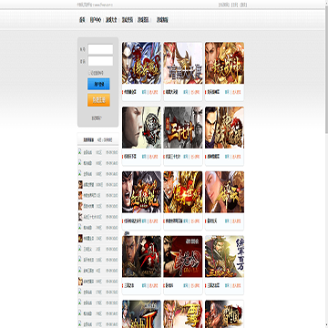This screenshot has height=328, width=328.
Task: Open 用户中心 in the navigation bar
Action: (x=96, y=20)
